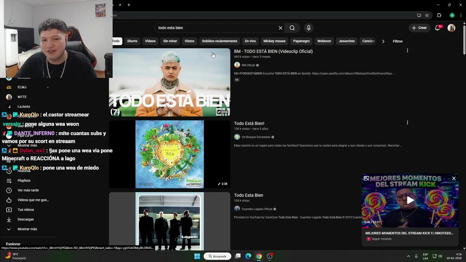Play the mini player video
The height and width of the screenshot is (262, 466).
(410, 200)
